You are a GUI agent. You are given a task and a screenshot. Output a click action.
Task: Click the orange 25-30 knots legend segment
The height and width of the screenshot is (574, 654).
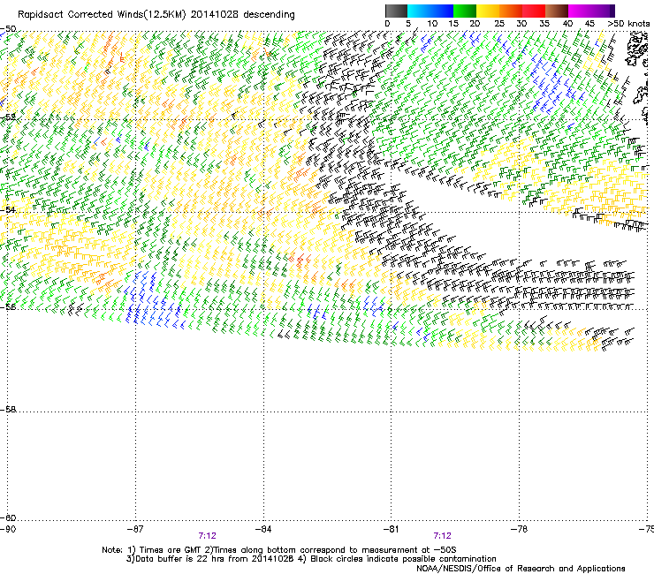coord(511,11)
